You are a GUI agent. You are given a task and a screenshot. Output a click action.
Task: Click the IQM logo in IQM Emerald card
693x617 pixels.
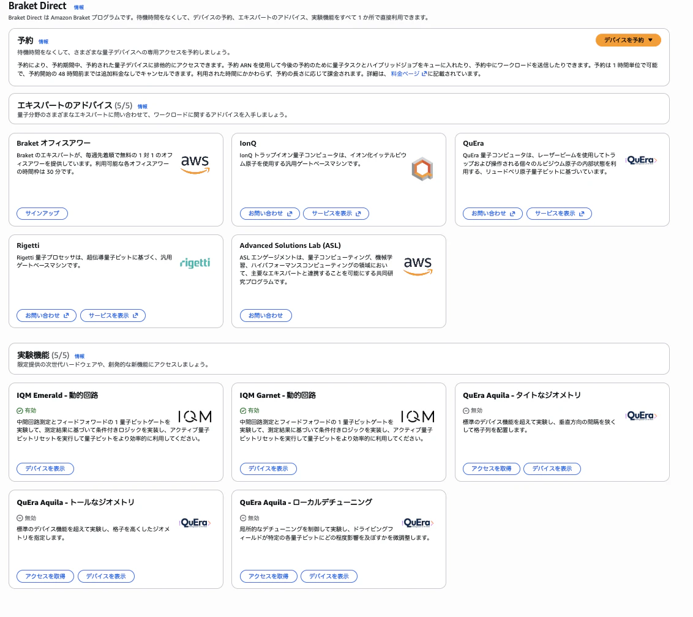(195, 416)
